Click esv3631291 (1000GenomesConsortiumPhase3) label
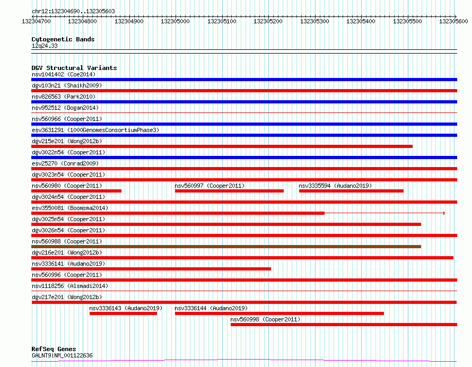The width and height of the screenshot is (472, 367). [x=95, y=130]
